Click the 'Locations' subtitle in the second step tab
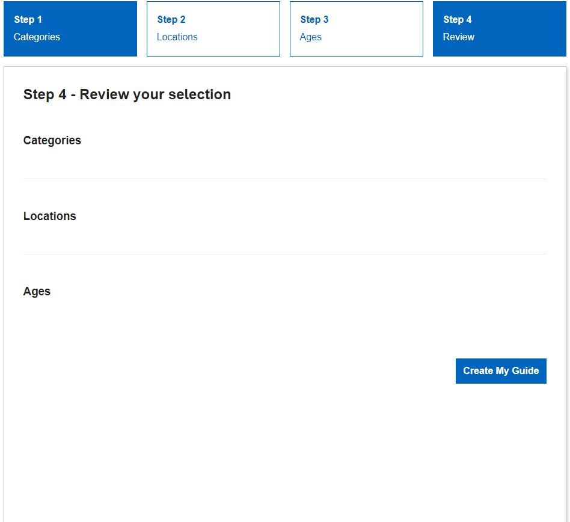Viewport: 570px width, 522px height. pyautogui.click(x=177, y=37)
